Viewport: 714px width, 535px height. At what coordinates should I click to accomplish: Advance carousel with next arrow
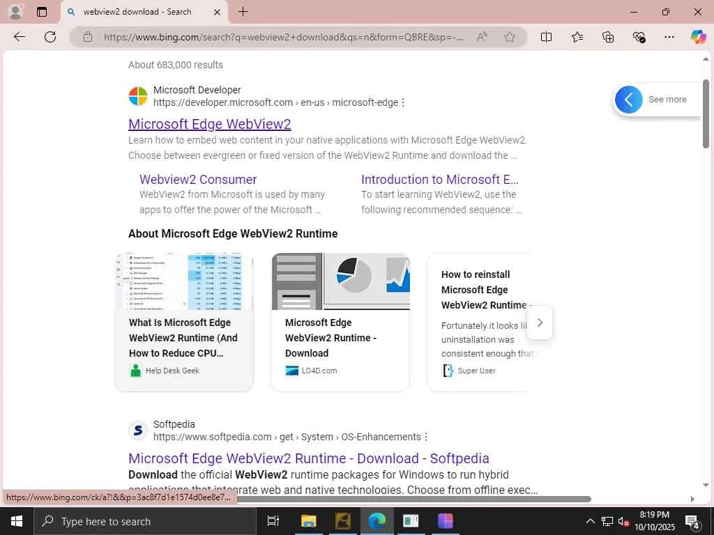click(x=540, y=323)
